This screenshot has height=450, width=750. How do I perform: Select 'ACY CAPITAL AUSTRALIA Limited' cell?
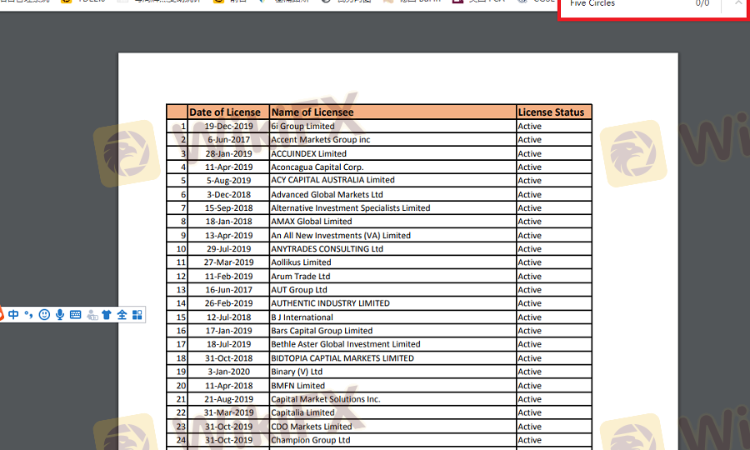[332, 180]
